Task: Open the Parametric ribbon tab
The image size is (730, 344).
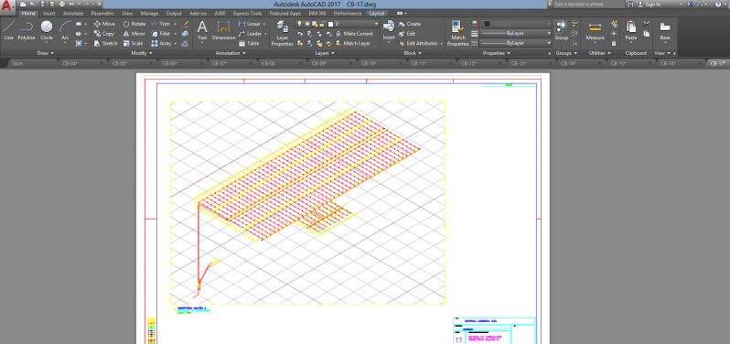Action: 102,14
